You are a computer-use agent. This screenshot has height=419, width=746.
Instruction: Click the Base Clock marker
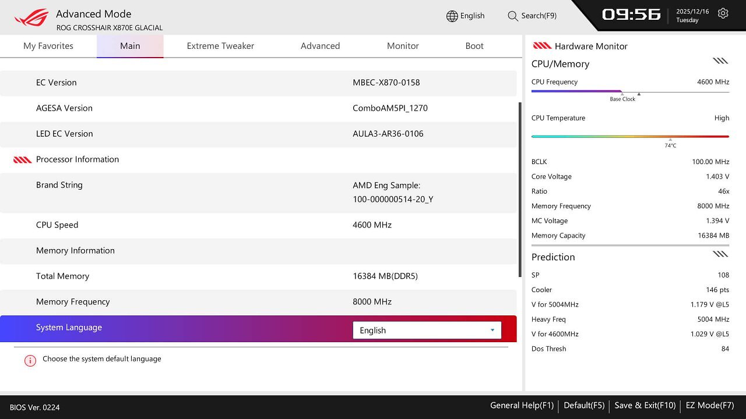click(622, 99)
